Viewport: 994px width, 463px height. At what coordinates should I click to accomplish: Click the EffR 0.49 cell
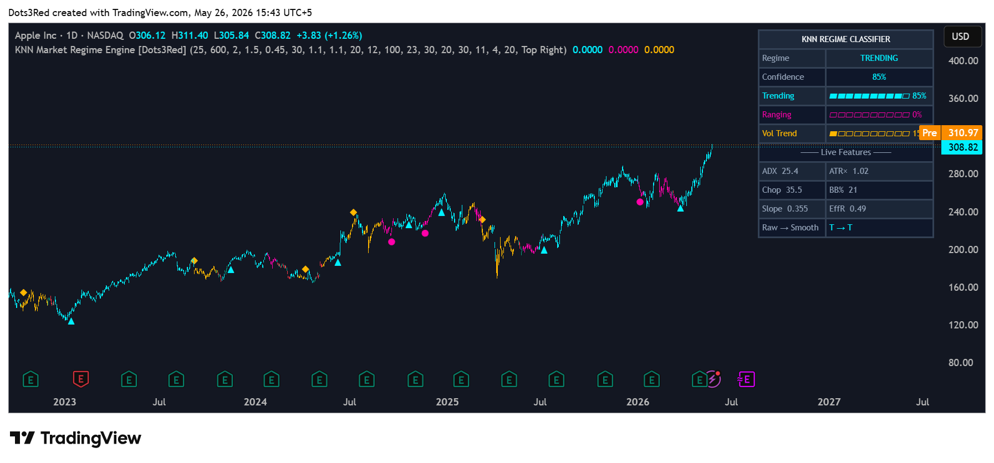879,209
